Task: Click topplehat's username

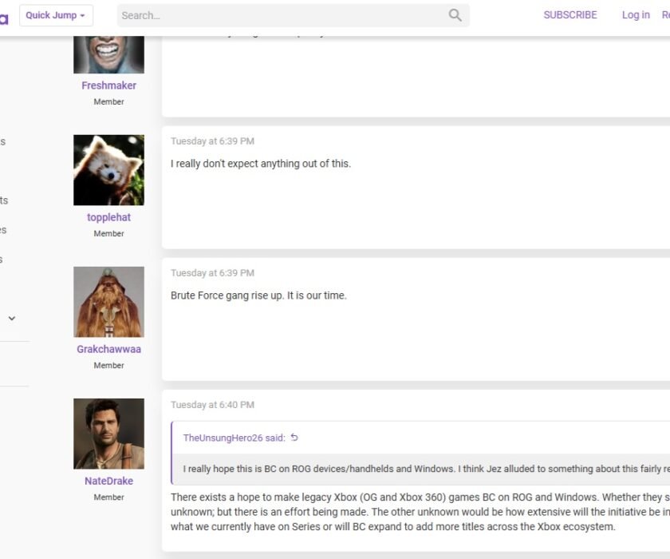Action: coord(108,216)
